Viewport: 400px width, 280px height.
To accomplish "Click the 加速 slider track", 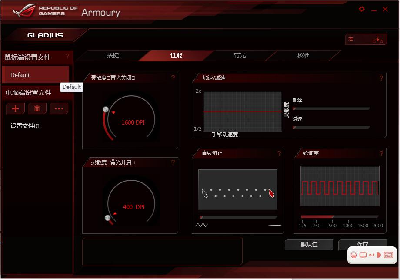I will point(331,109).
